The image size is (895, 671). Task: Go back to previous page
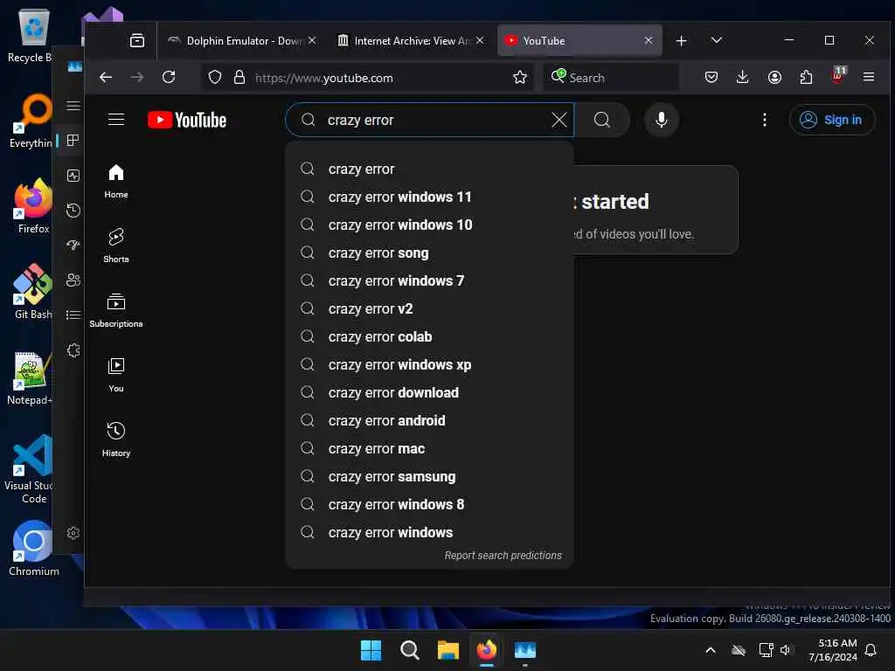point(106,77)
